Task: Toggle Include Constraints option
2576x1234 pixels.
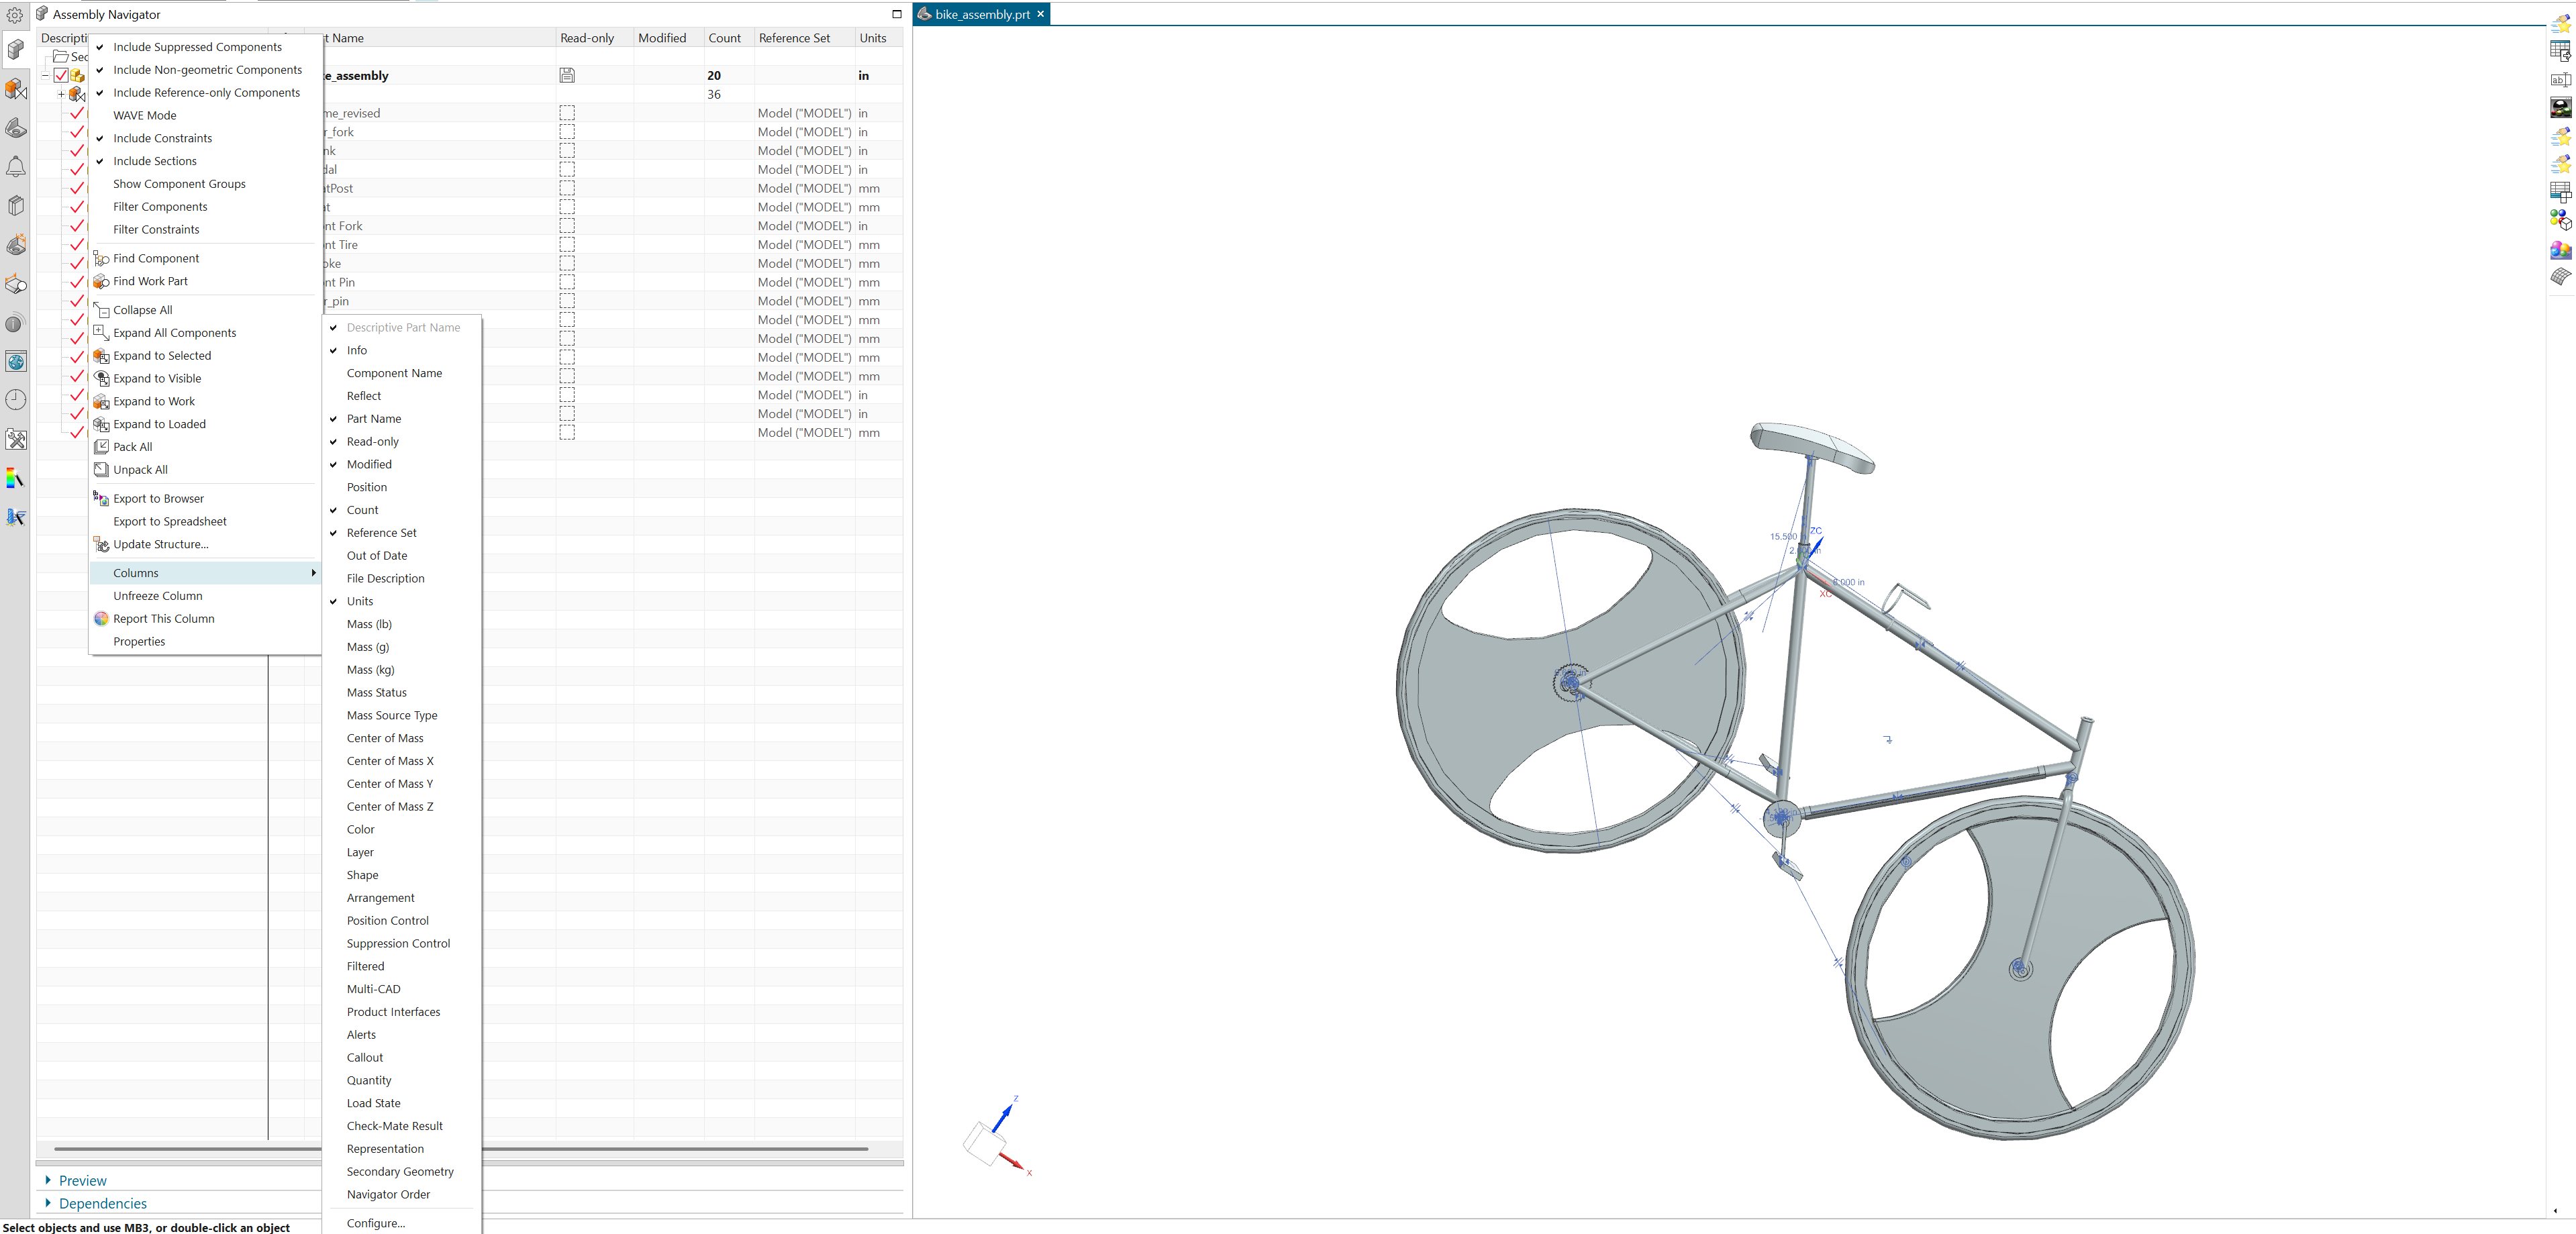Action: (x=162, y=139)
